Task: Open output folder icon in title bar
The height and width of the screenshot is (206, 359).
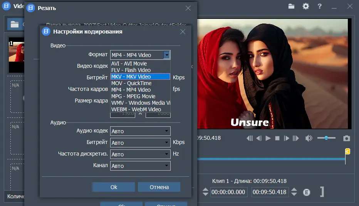Action: pyautogui.click(x=291, y=6)
